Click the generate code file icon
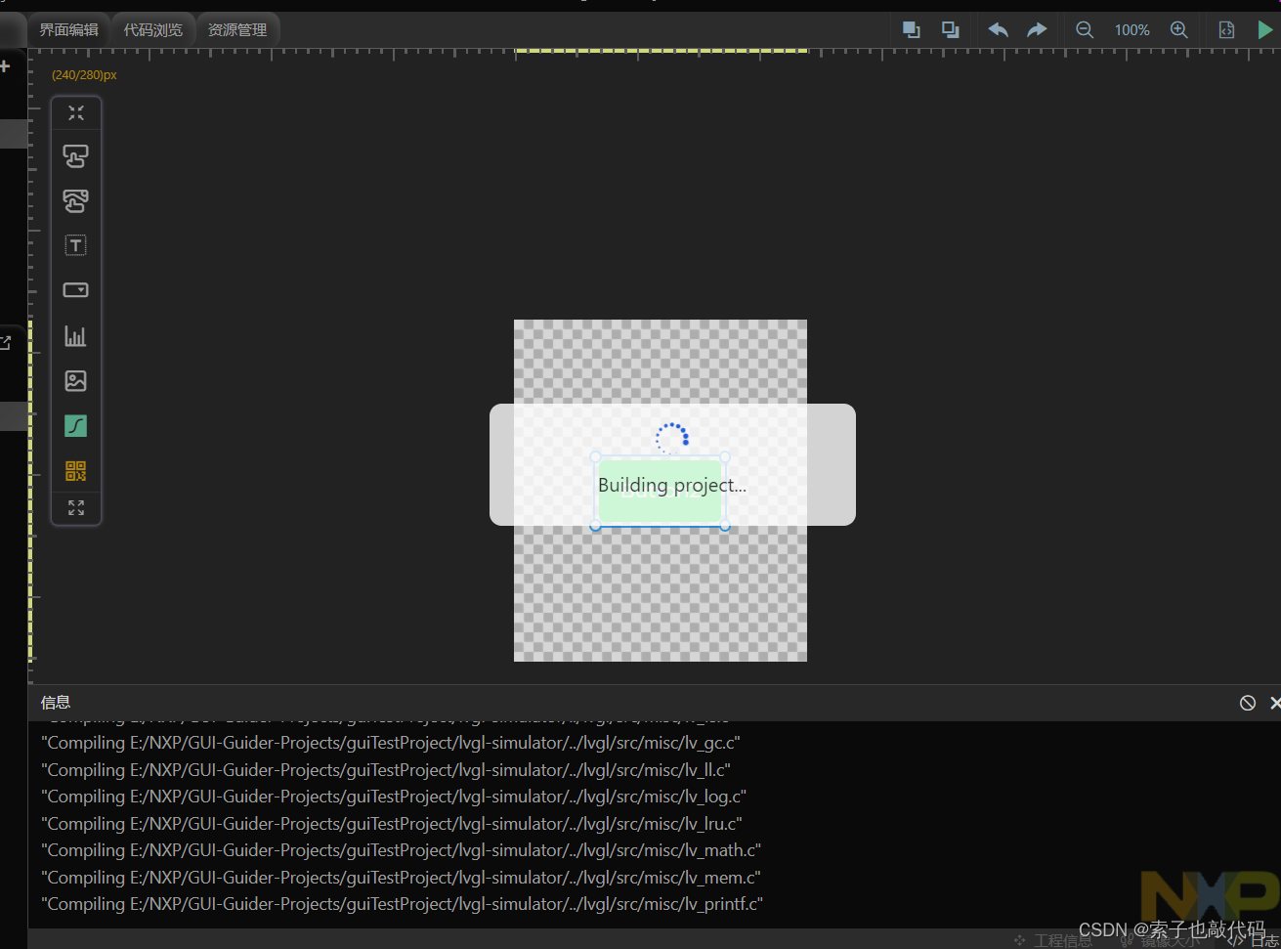 point(1226,30)
